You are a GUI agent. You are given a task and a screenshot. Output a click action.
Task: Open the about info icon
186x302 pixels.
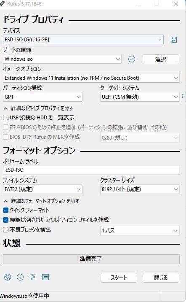point(20,278)
